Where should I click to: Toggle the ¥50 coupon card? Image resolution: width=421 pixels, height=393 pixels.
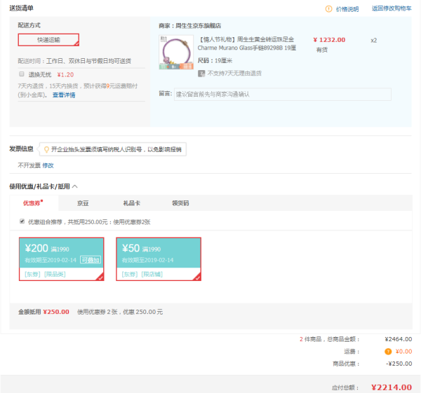tap(159, 259)
